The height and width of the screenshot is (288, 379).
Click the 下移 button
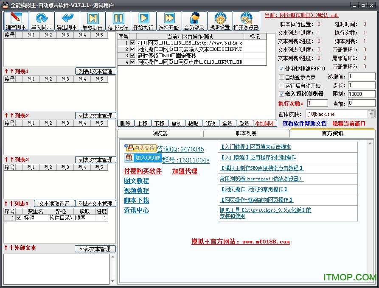[x=159, y=123]
